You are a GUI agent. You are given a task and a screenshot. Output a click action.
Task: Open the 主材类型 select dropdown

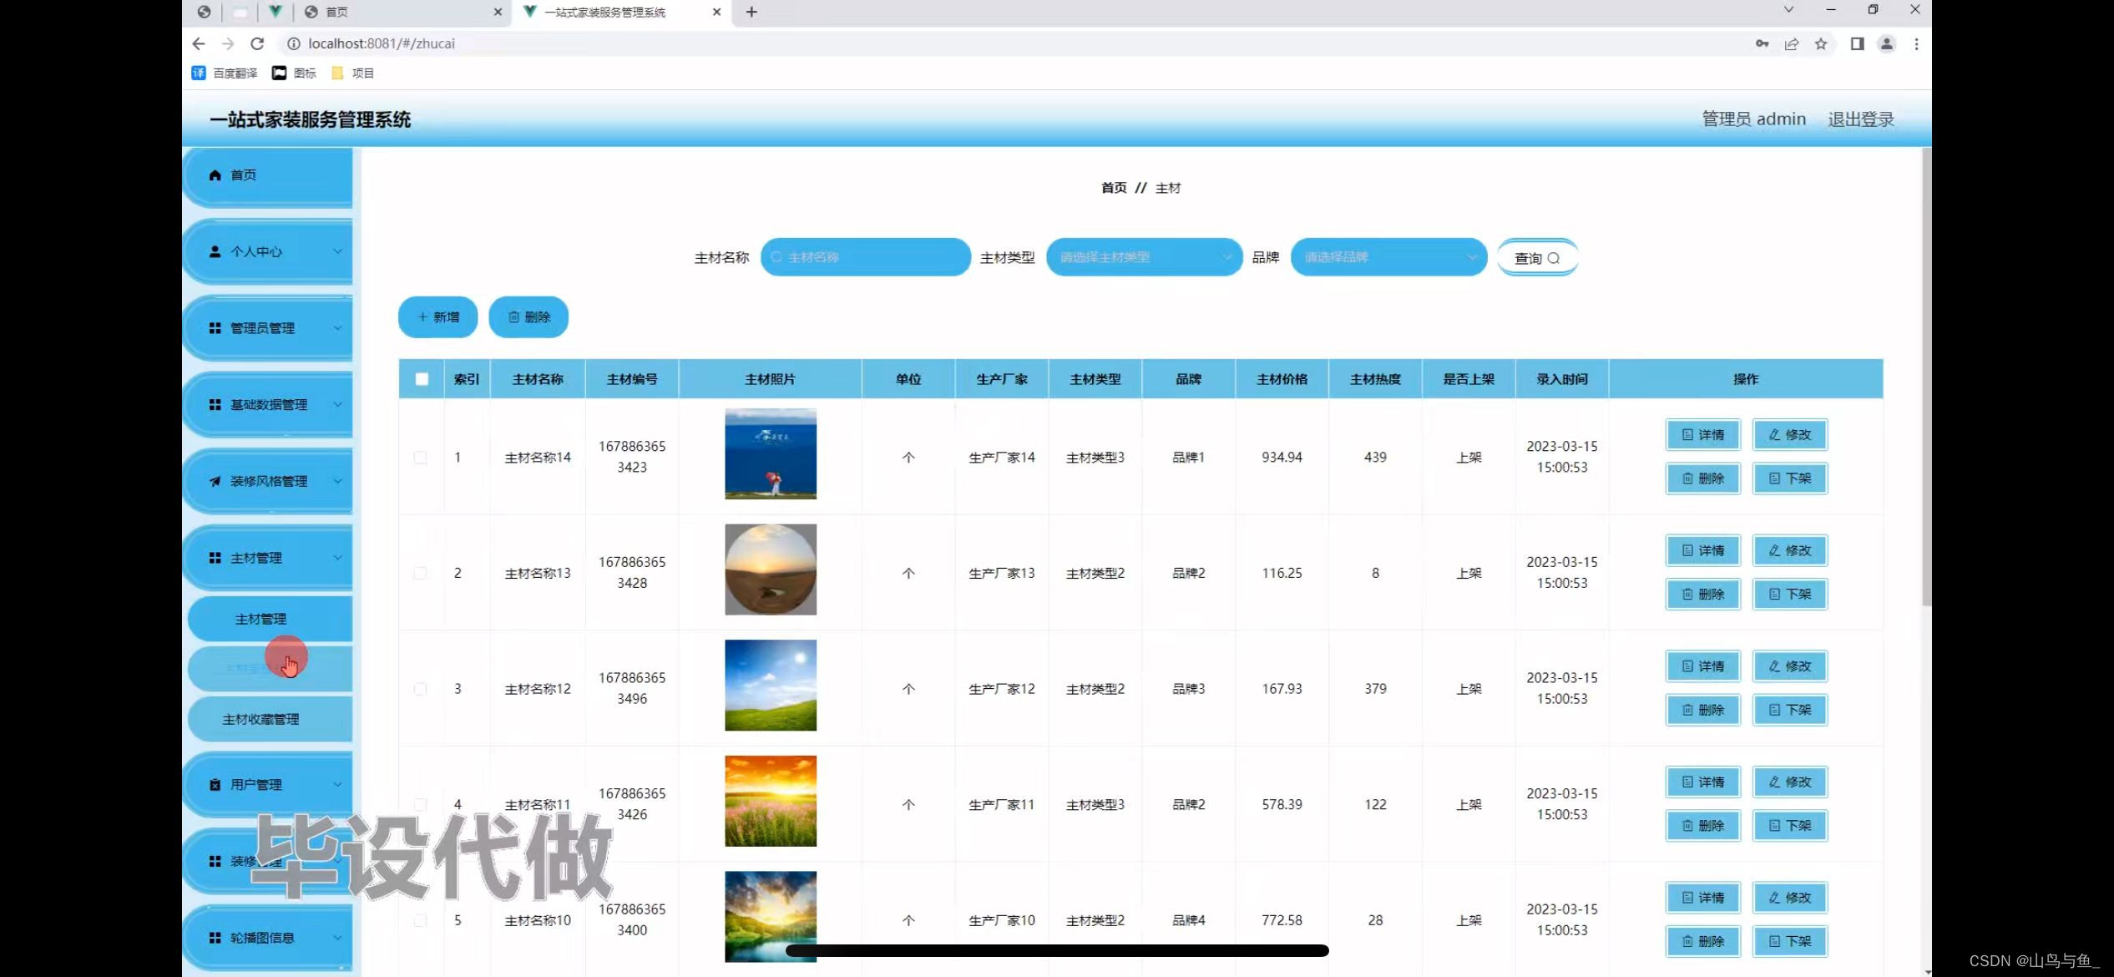1144,257
